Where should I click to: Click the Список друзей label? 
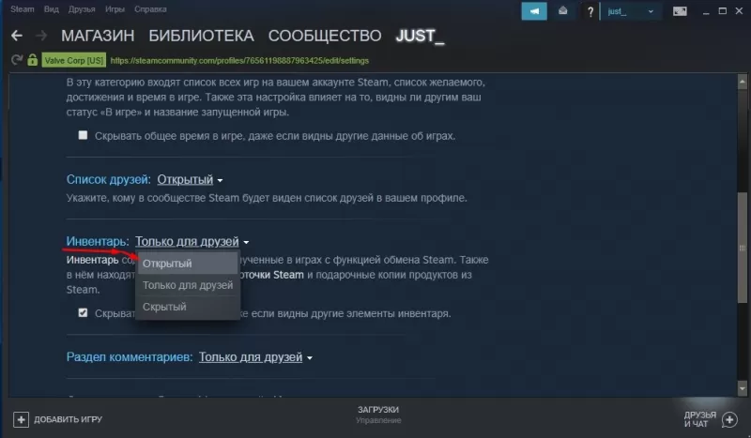pos(108,179)
